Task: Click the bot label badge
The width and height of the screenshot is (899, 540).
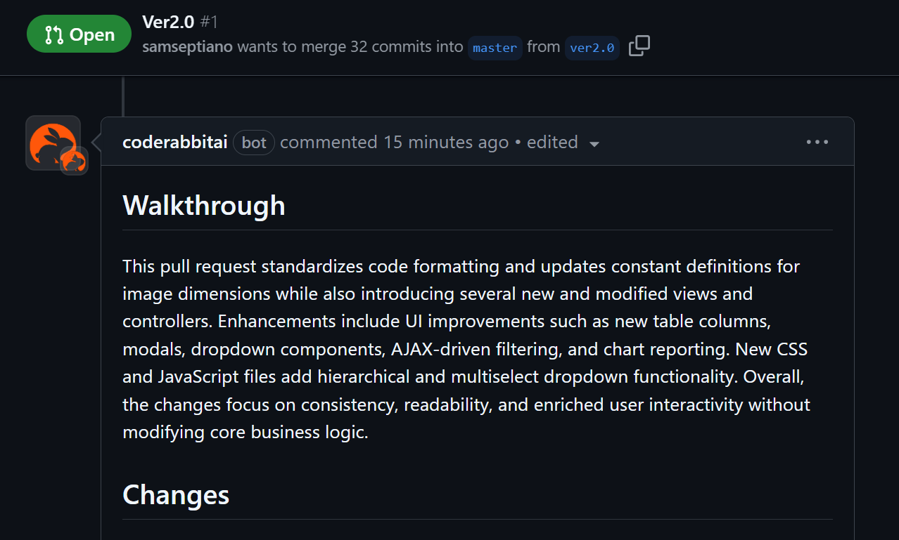Action: (x=253, y=143)
